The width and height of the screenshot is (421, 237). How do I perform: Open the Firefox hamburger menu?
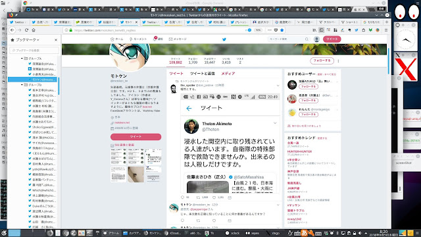[x=386, y=30]
